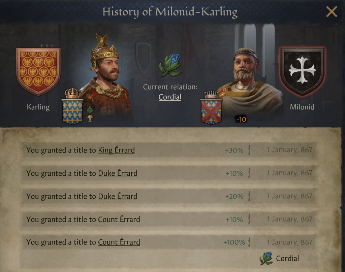Click the small tan tree icon below the droplet
345x272 pixels.
pyautogui.click(x=90, y=118)
